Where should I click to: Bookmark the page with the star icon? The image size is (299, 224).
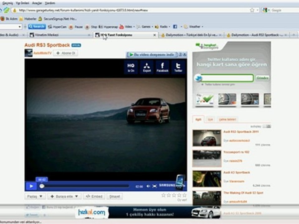point(252,10)
